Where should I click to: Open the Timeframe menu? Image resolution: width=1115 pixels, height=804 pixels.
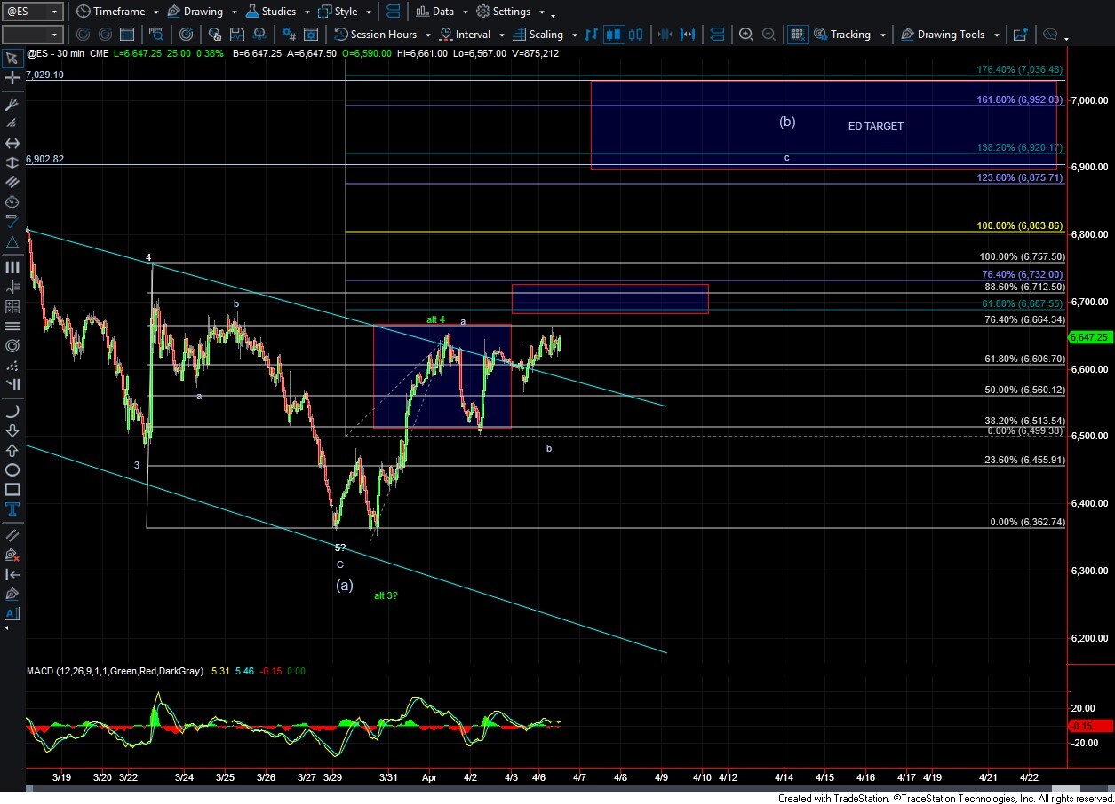(115, 12)
